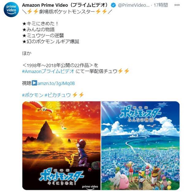Open the #ポケモン hashtag

(33, 95)
